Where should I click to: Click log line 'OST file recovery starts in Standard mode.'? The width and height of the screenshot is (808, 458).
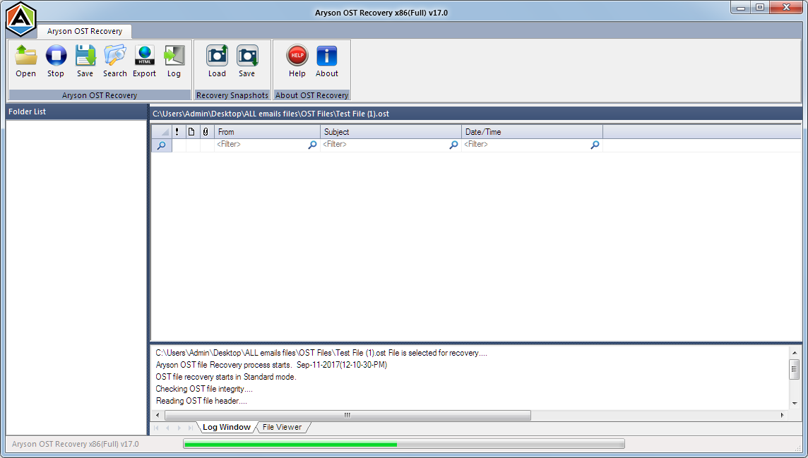(x=226, y=378)
